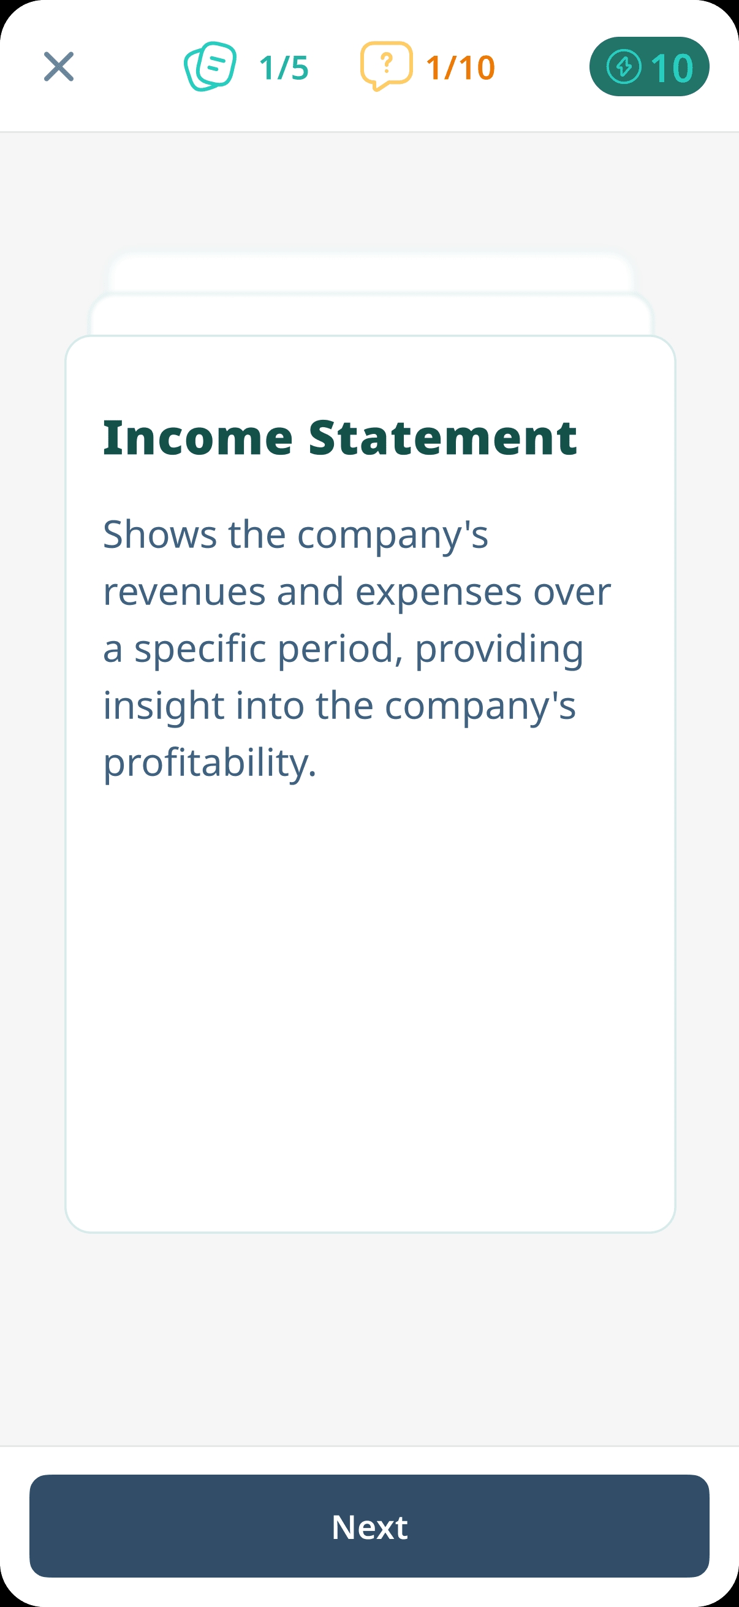The image size is (739, 1607).
Task: Close the lesson with the X icon
Action: tap(59, 67)
